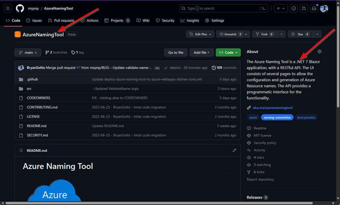
Task: Star the repository with Star button
Action: 300,34
